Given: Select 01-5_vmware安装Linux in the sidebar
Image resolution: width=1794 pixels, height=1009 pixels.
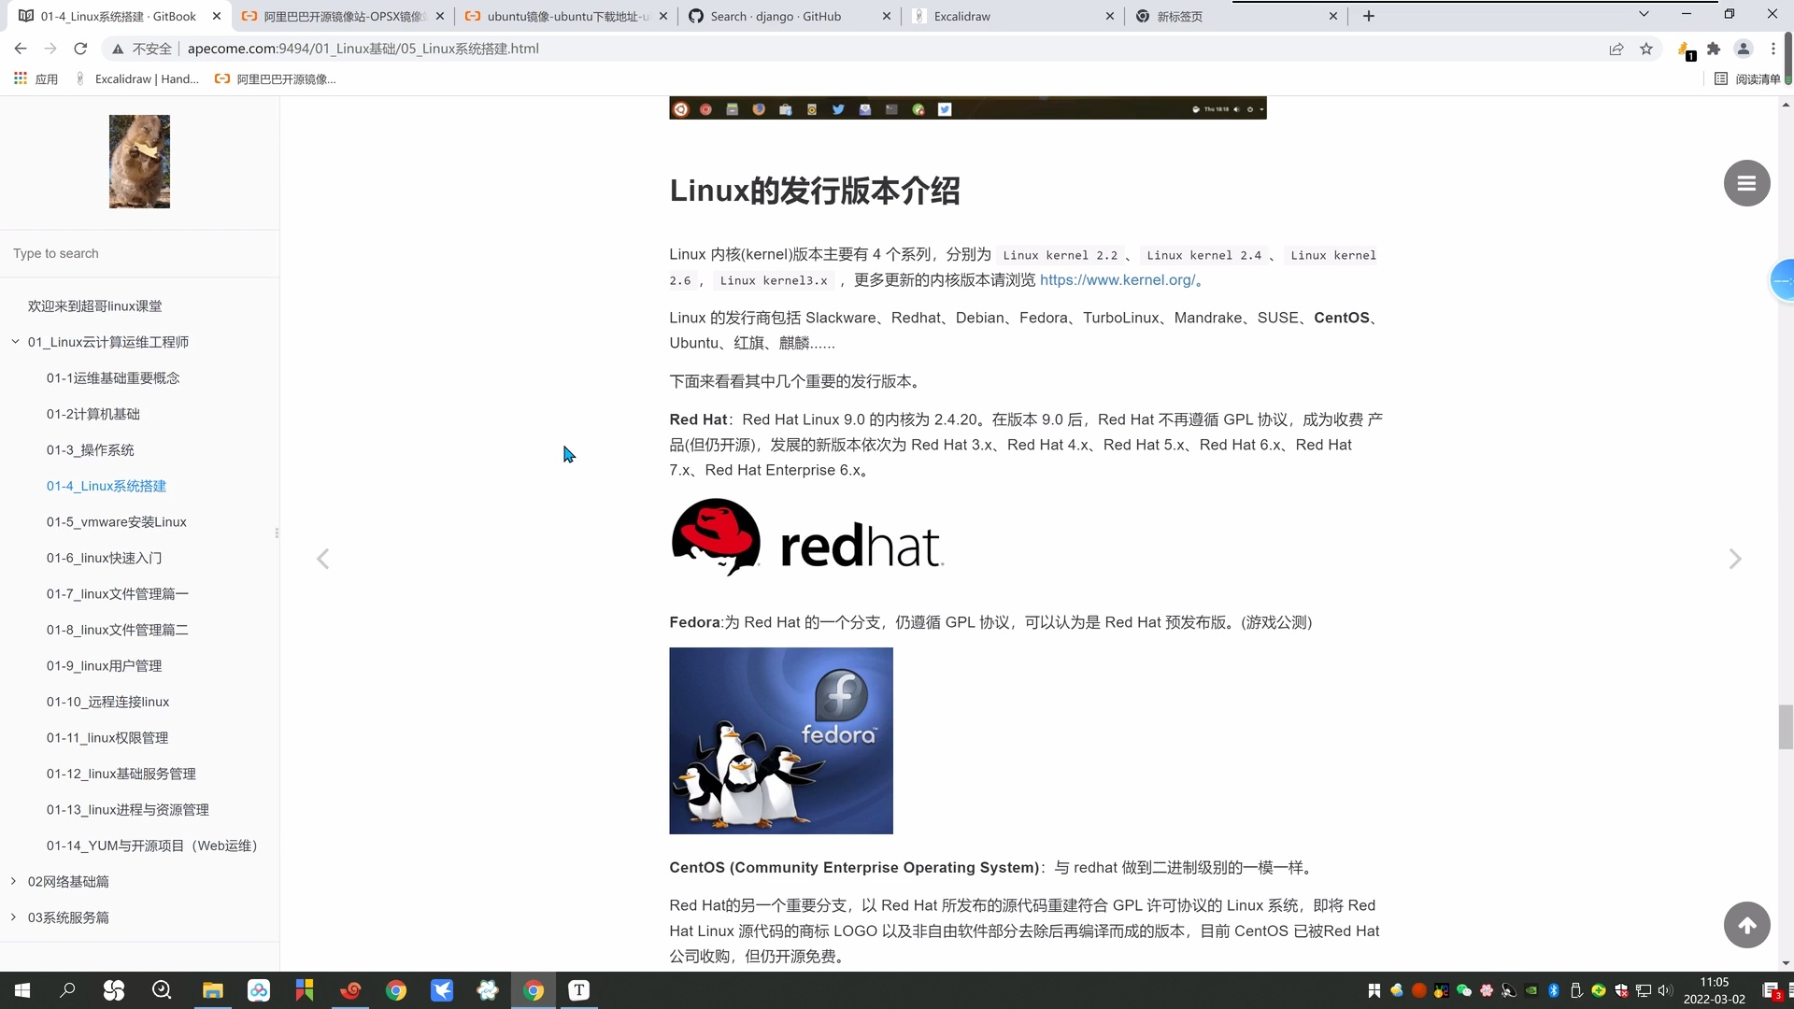Looking at the screenshot, I should [x=116, y=521].
